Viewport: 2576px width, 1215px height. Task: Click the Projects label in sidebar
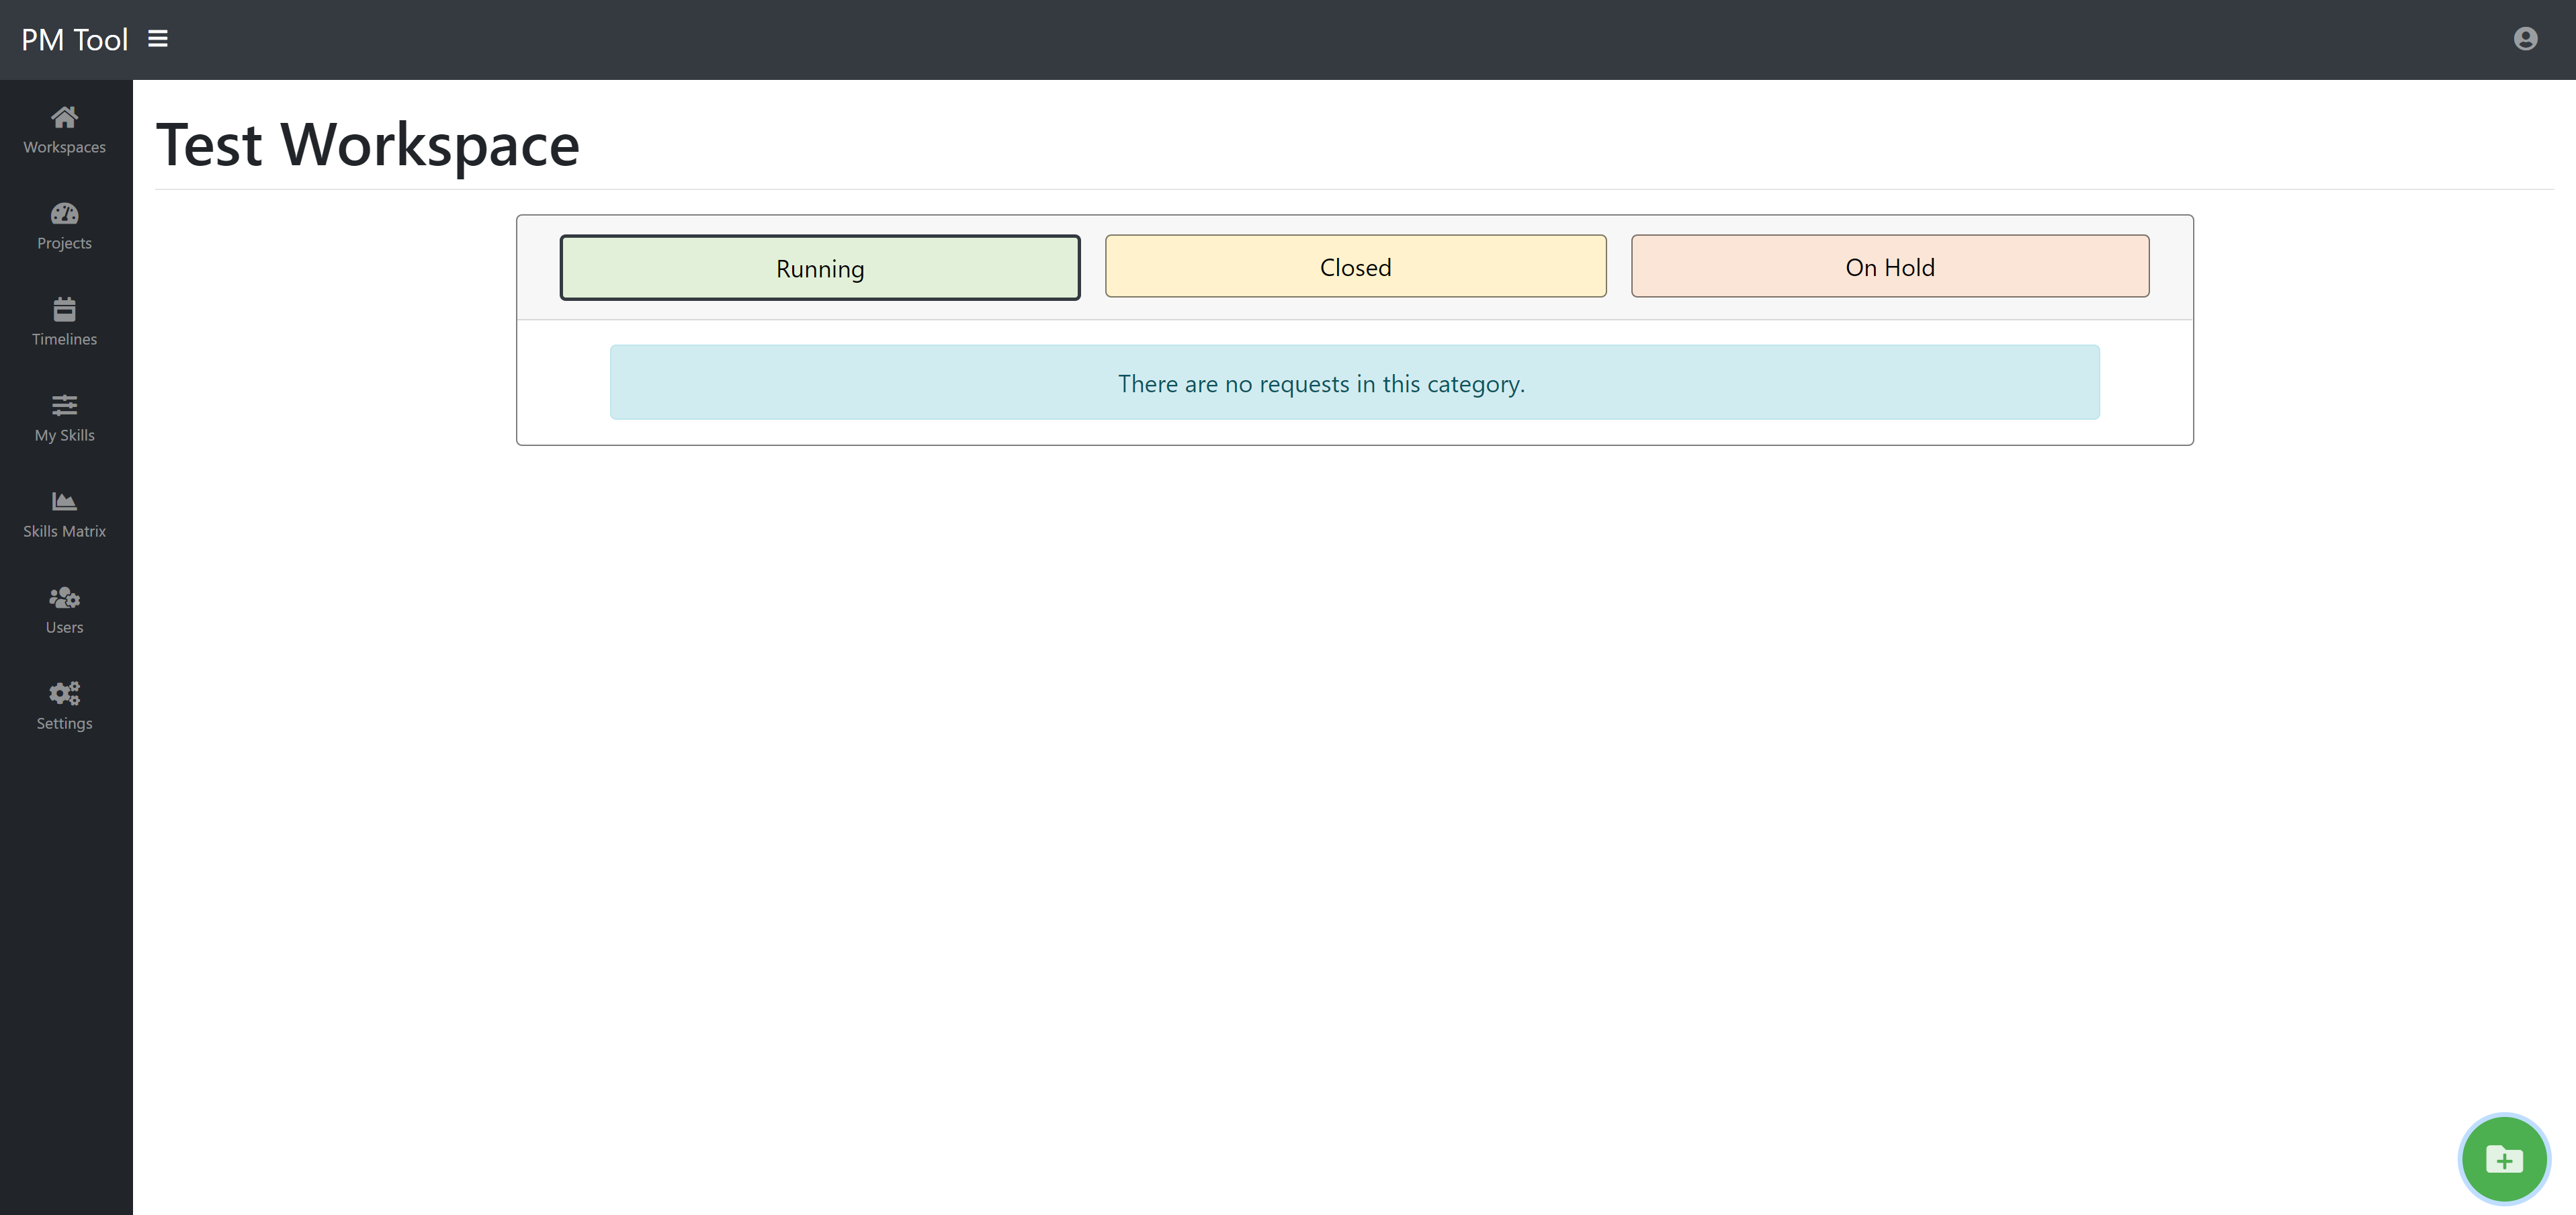tap(64, 243)
